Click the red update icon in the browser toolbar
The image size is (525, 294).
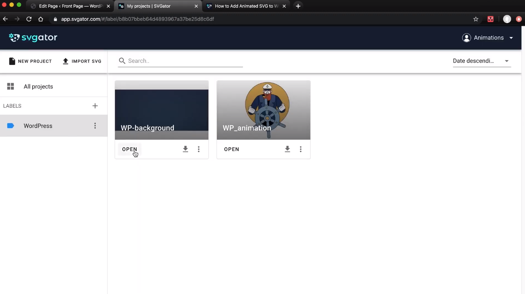tap(519, 19)
